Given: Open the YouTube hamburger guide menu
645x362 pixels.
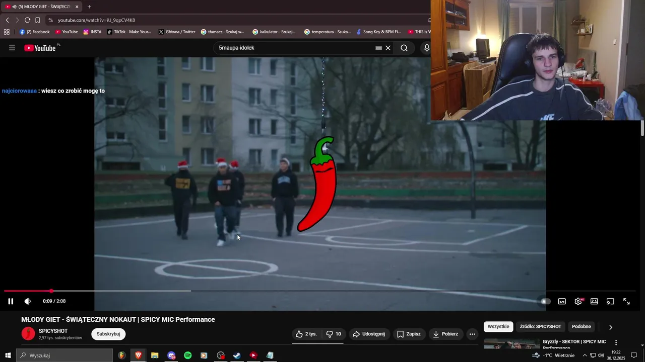Looking at the screenshot, I should point(12,48).
